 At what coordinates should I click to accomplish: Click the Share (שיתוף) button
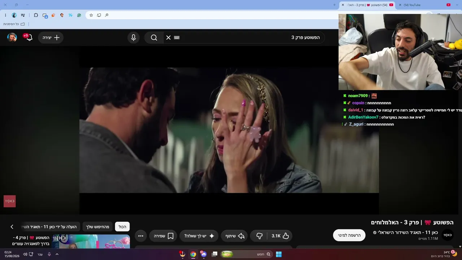pyautogui.click(x=235, y=236)
